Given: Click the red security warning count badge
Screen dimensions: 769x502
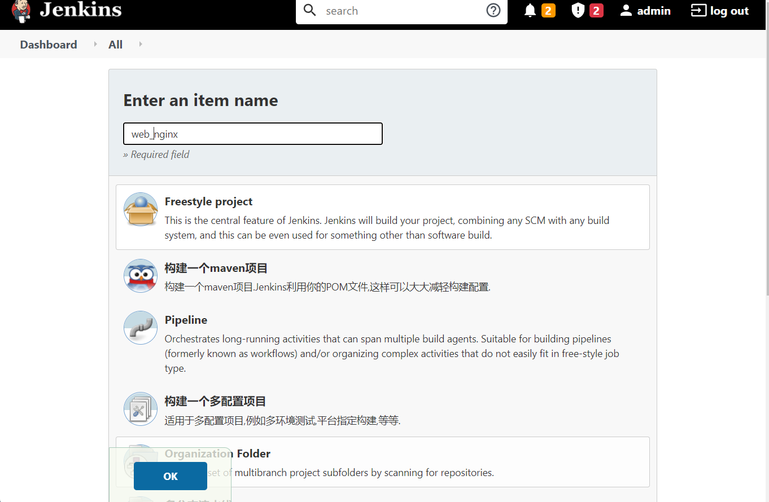Looking at the screenshot, I should coord(596,10).
